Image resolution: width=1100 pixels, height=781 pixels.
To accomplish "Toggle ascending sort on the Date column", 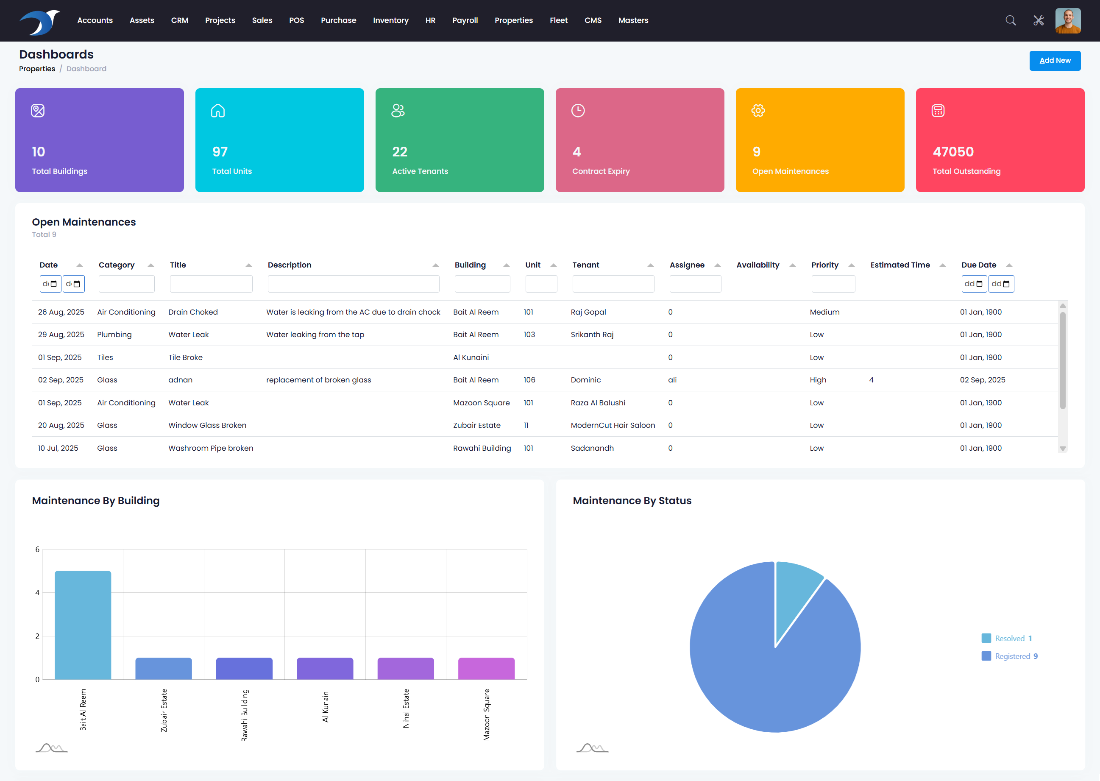I will tap(80, 265).
